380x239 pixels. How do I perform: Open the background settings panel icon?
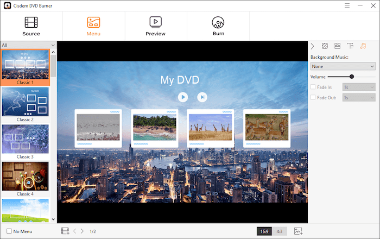pyautogui.click(x=325, y=46)
